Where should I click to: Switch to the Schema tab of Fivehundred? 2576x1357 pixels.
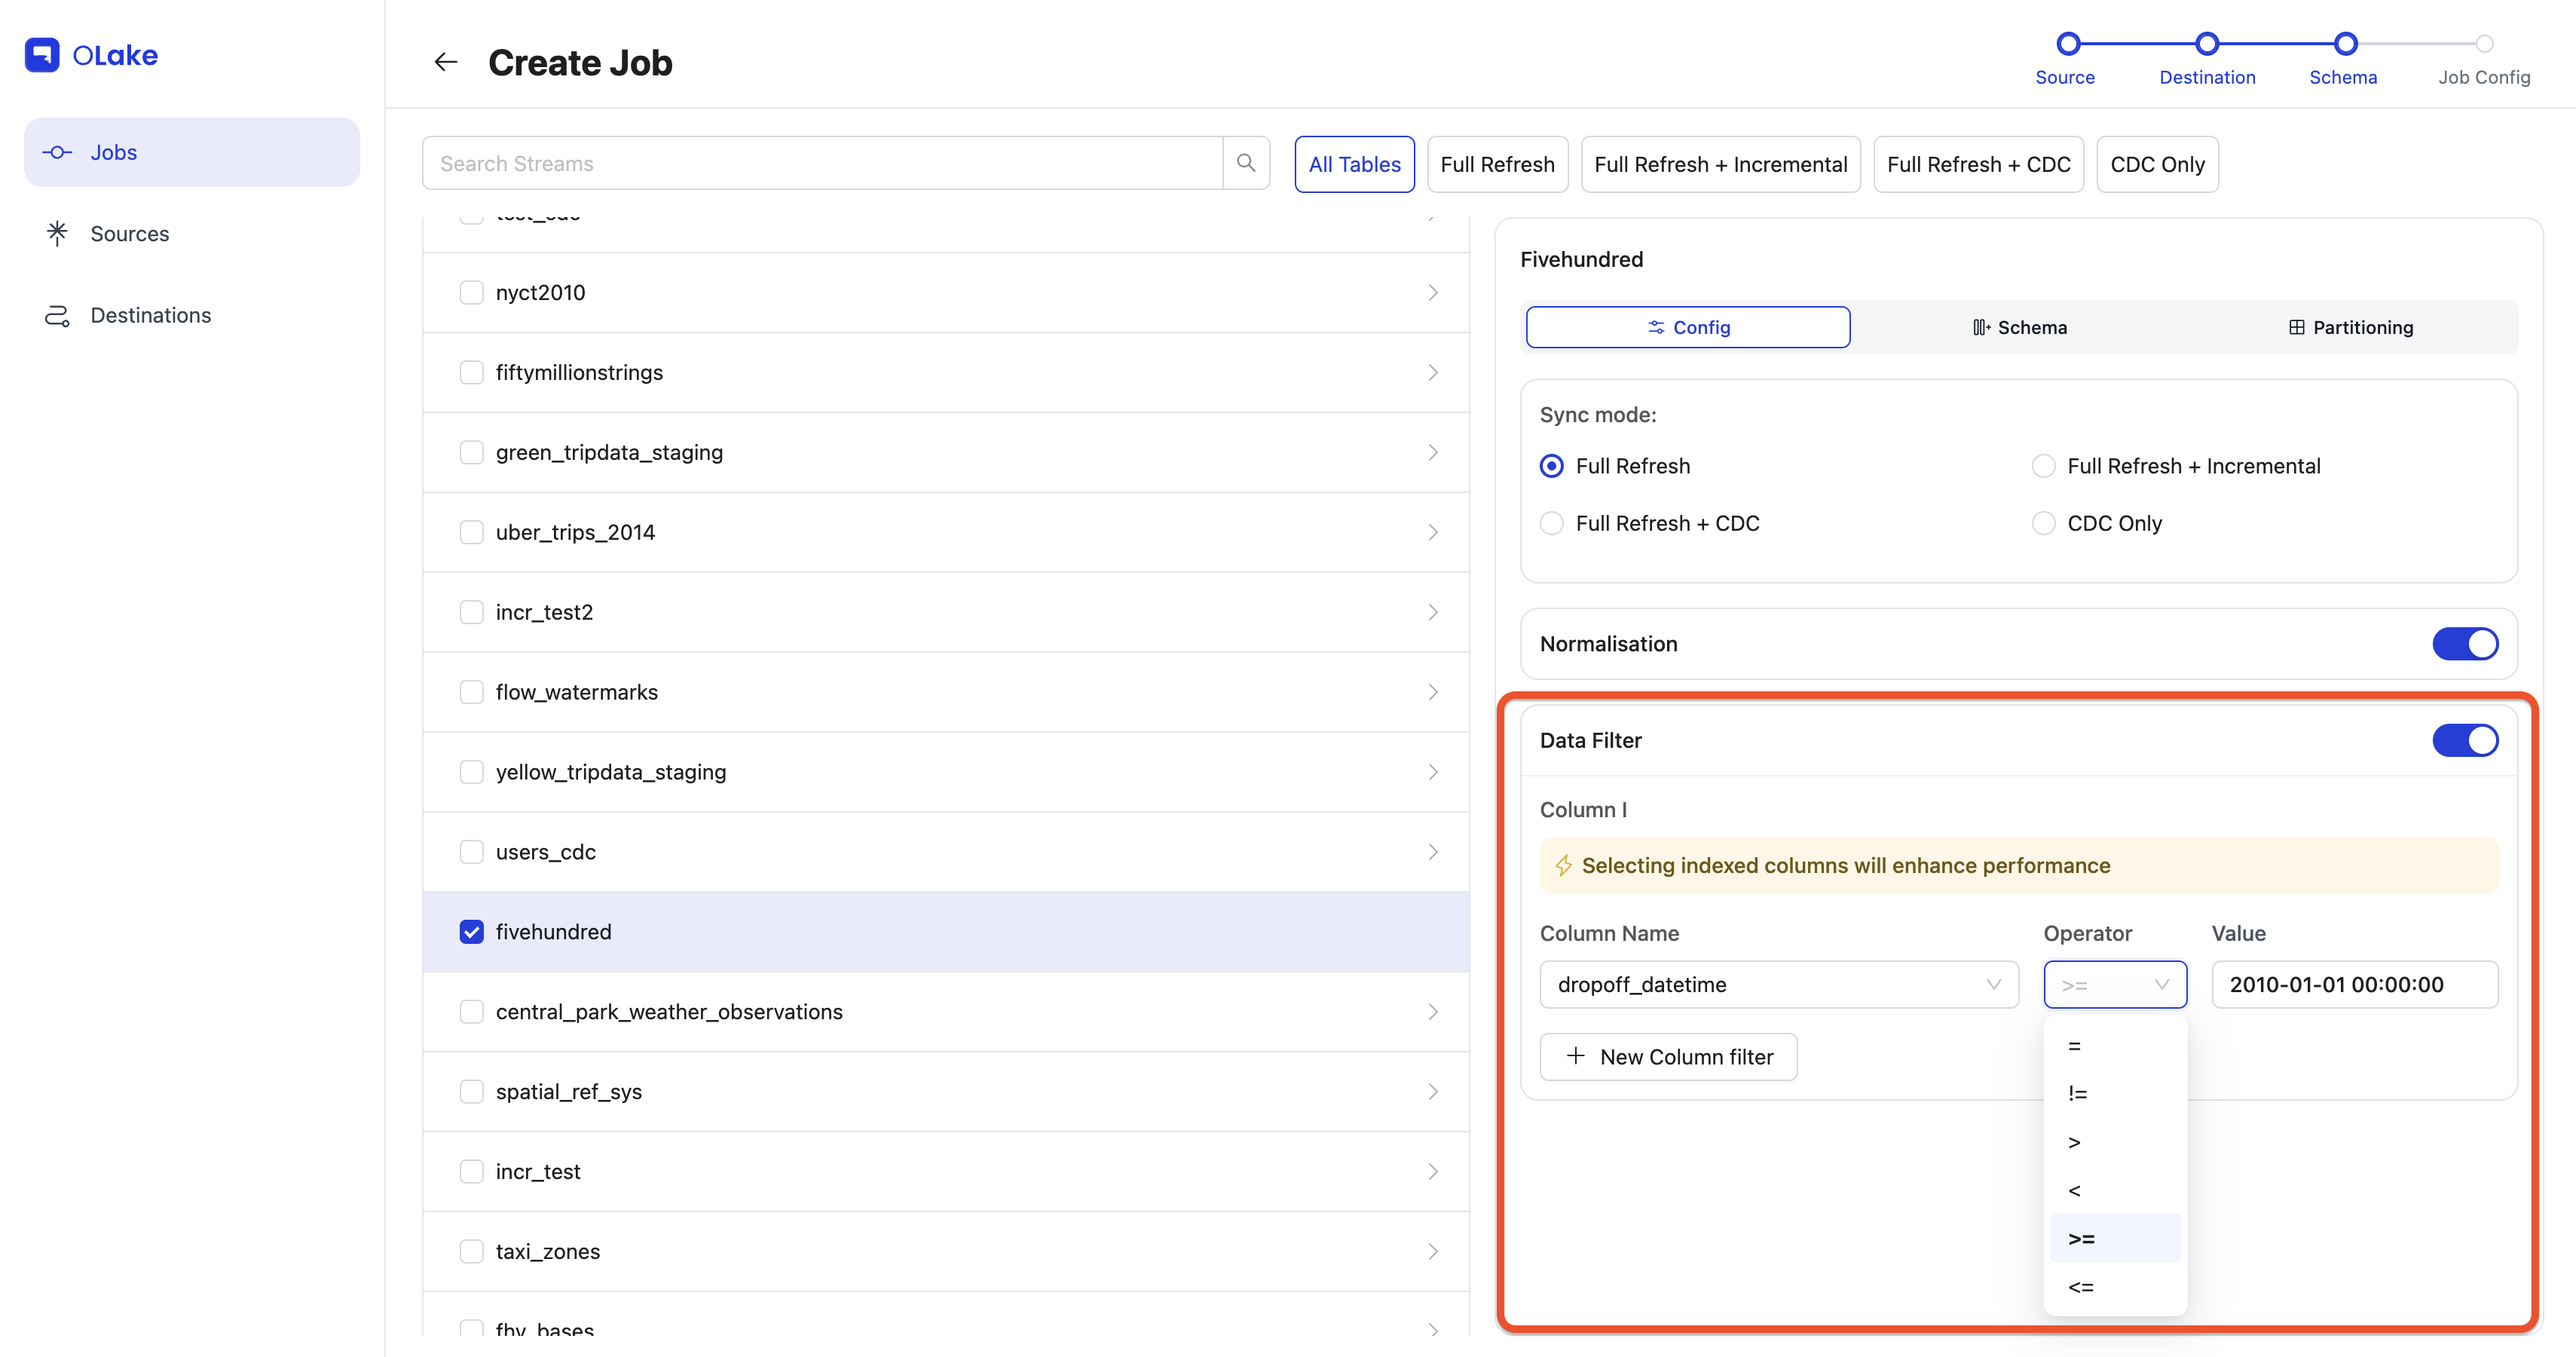click(x=2020, y=327)
